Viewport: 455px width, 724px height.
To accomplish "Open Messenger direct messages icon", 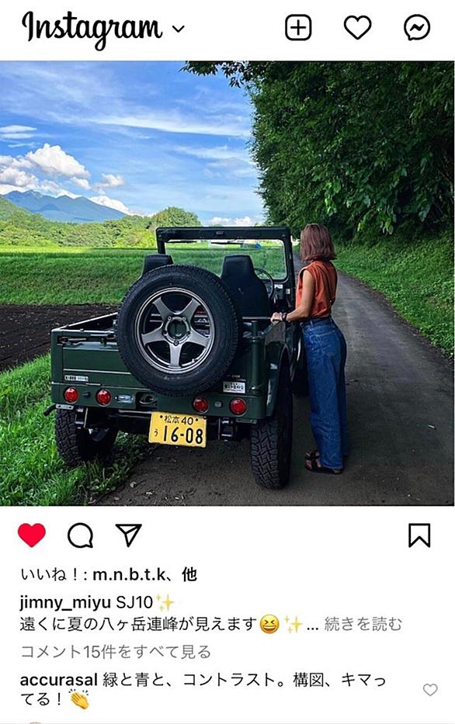I will (x=417, y=28).
